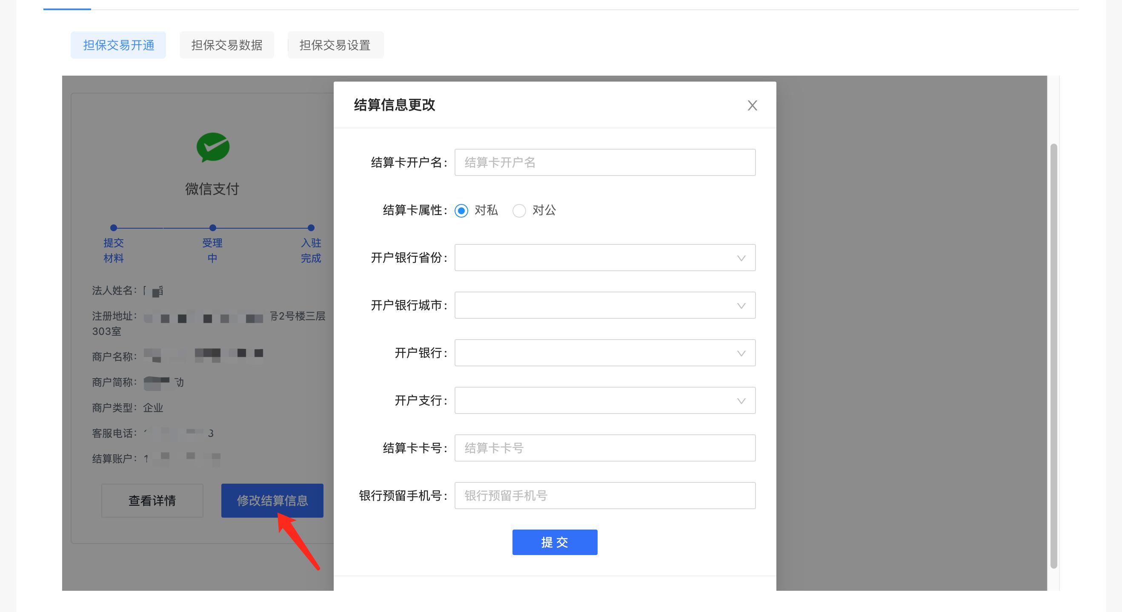
Task: Open the 开户银行省份 dropdown
Action: pos(605,258)
